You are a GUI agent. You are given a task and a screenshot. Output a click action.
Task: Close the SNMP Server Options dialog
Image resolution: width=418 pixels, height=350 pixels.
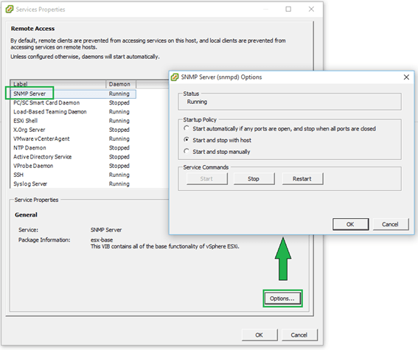(x=406, y=77)
